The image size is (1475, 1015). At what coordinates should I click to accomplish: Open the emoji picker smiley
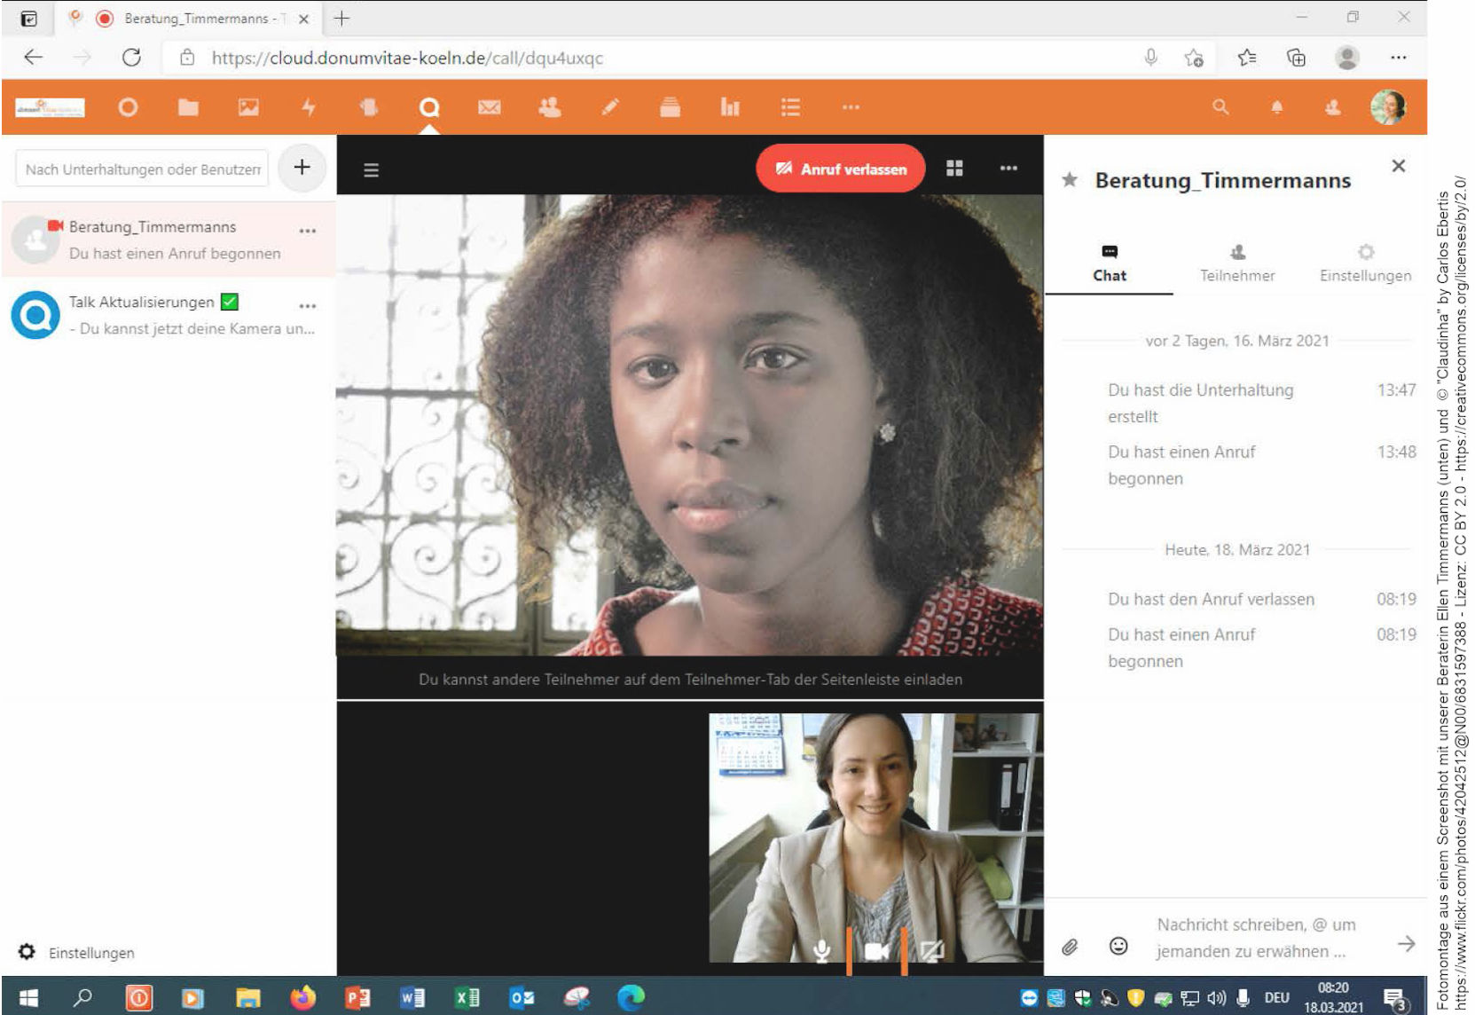click(1118, 946)
